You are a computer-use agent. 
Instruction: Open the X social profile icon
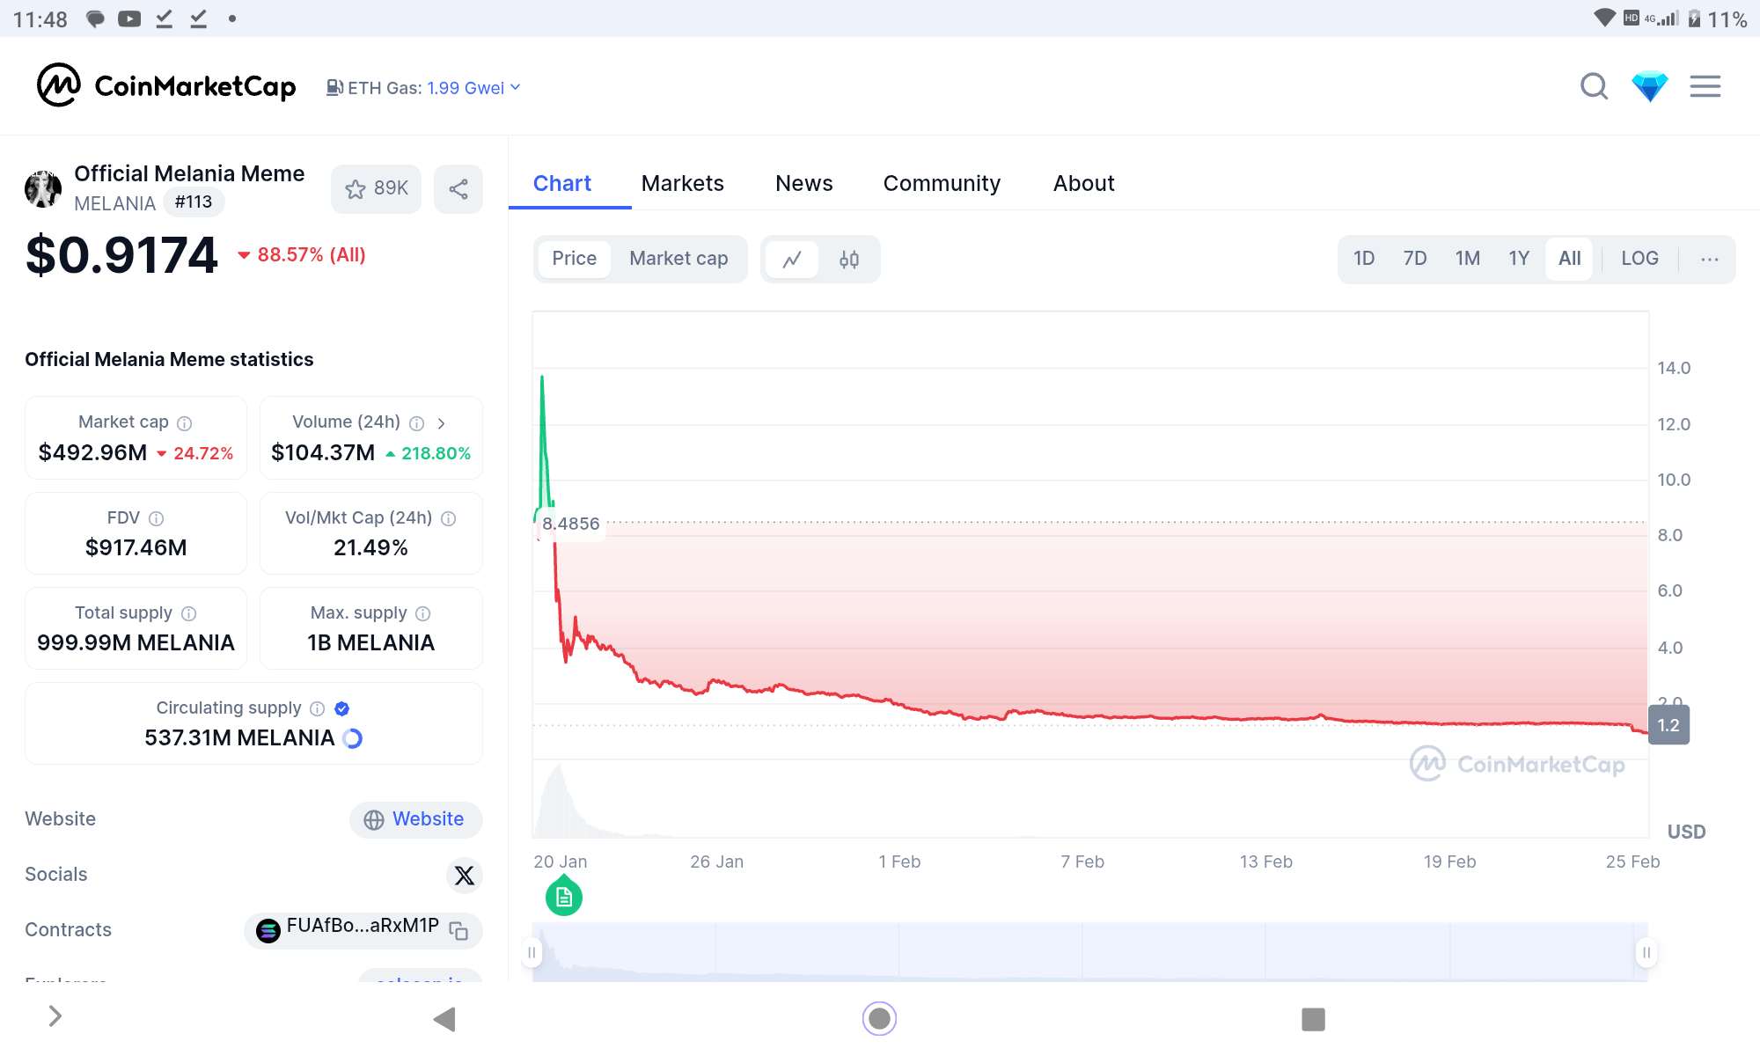pyautogui.click(x=465, y=875)
